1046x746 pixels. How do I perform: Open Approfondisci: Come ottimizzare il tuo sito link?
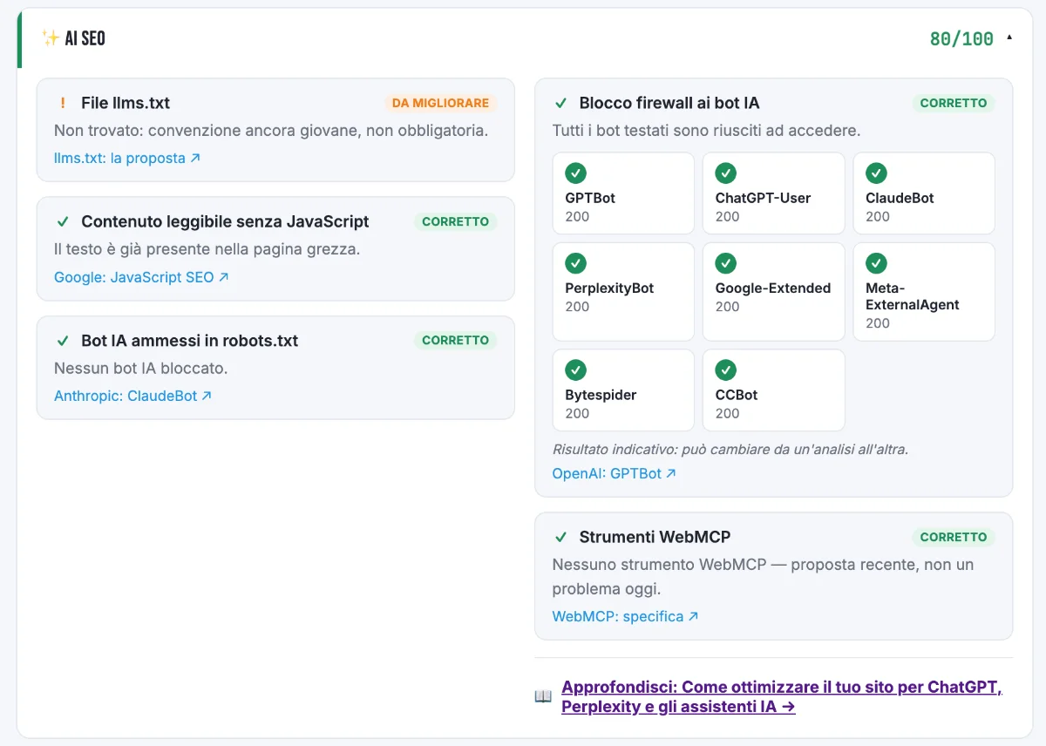(782, 696)
